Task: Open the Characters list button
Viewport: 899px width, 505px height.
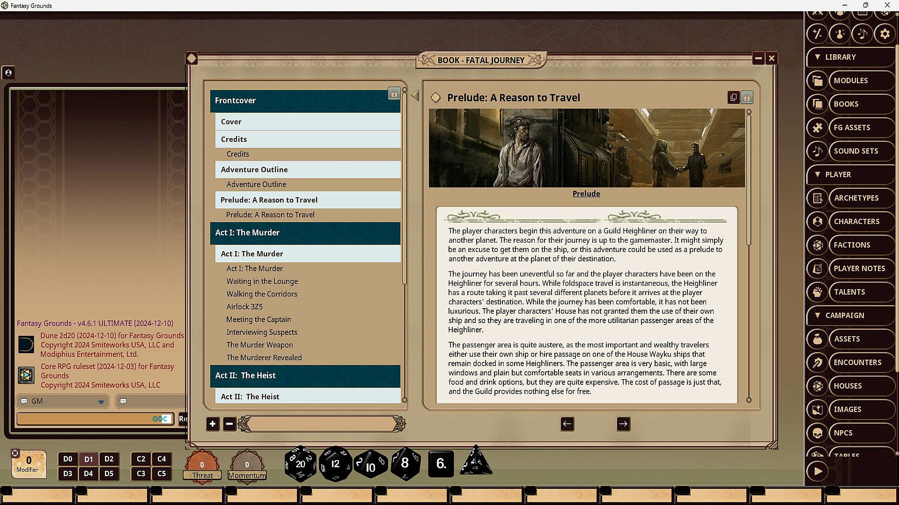Action: (856, 222)
